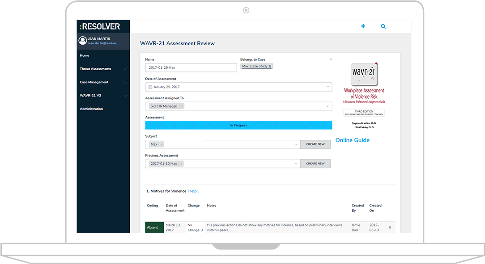The width and height of the screenshot is (485, 264).
Task: Remove the 2017-01-10 Max previous assessment tag
Action: pyautogui.click(x=181, y=163)
